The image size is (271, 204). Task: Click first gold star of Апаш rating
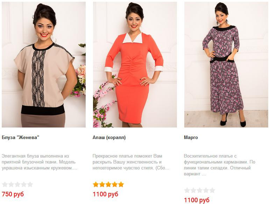(x=96, y=184)
